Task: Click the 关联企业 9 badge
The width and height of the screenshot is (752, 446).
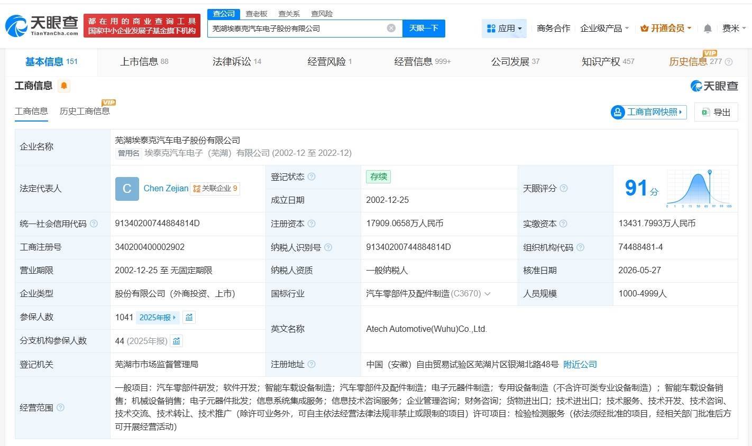Action: 215,188
